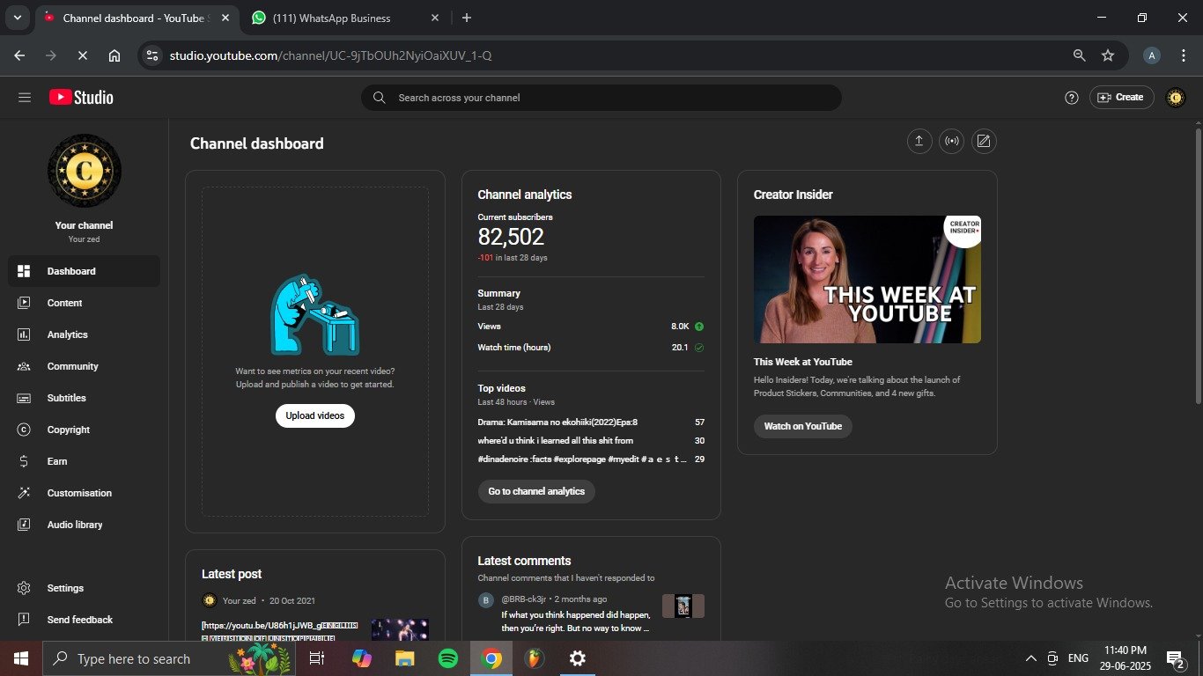Click the upload videos arrow icon
Image resolution: width=1203 pixels, height=676 pixels.
point(919,142)
